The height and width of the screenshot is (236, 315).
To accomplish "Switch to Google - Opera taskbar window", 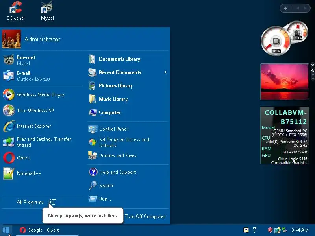I will [47, 230].
